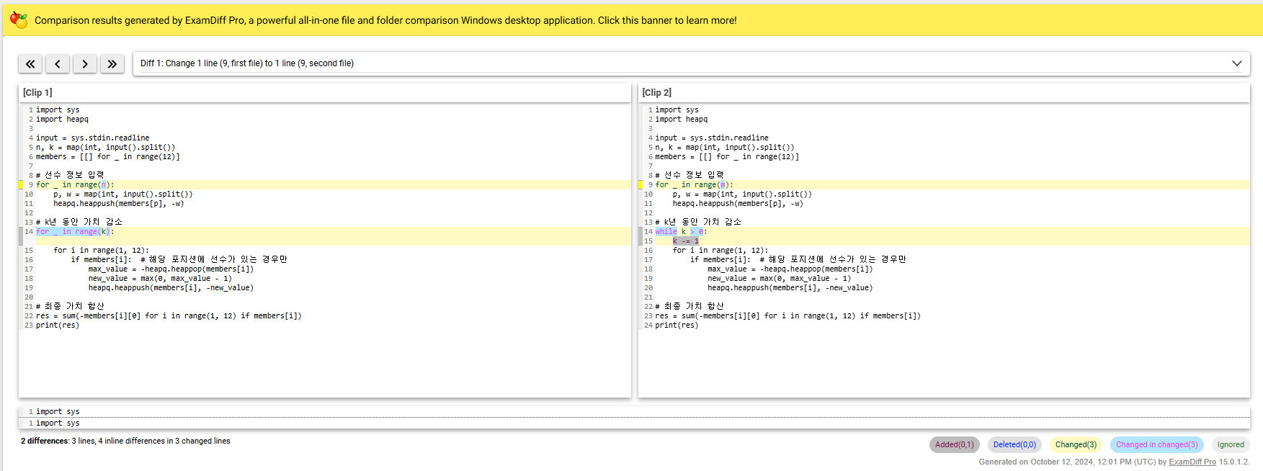Image resolution: width=1263 pixels, height=471 pixels.
Task: Click line 14 'while k > 0:' in Clip 2
Action: pos(681,232)
